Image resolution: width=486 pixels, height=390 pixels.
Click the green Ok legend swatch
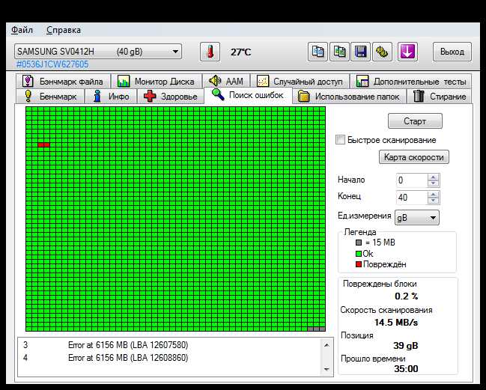pyautogui.click(x=359, y=254)
